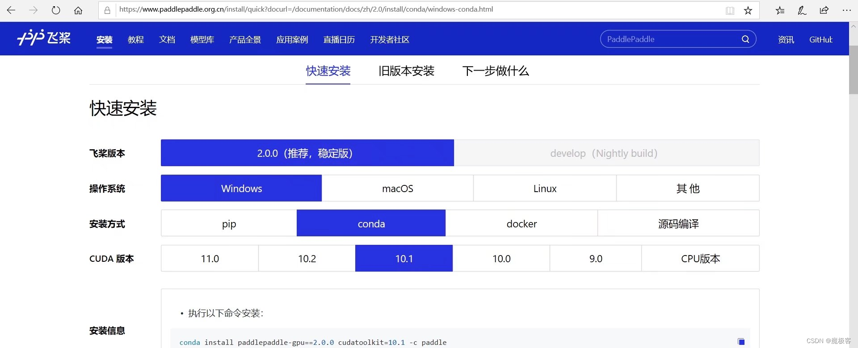Toggle reading view book icon
858x348 pixels.
click(730, 10)
